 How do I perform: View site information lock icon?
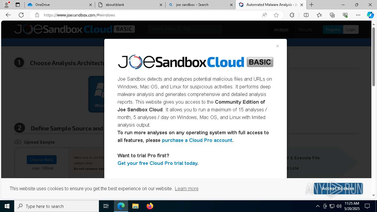(37, 15)
